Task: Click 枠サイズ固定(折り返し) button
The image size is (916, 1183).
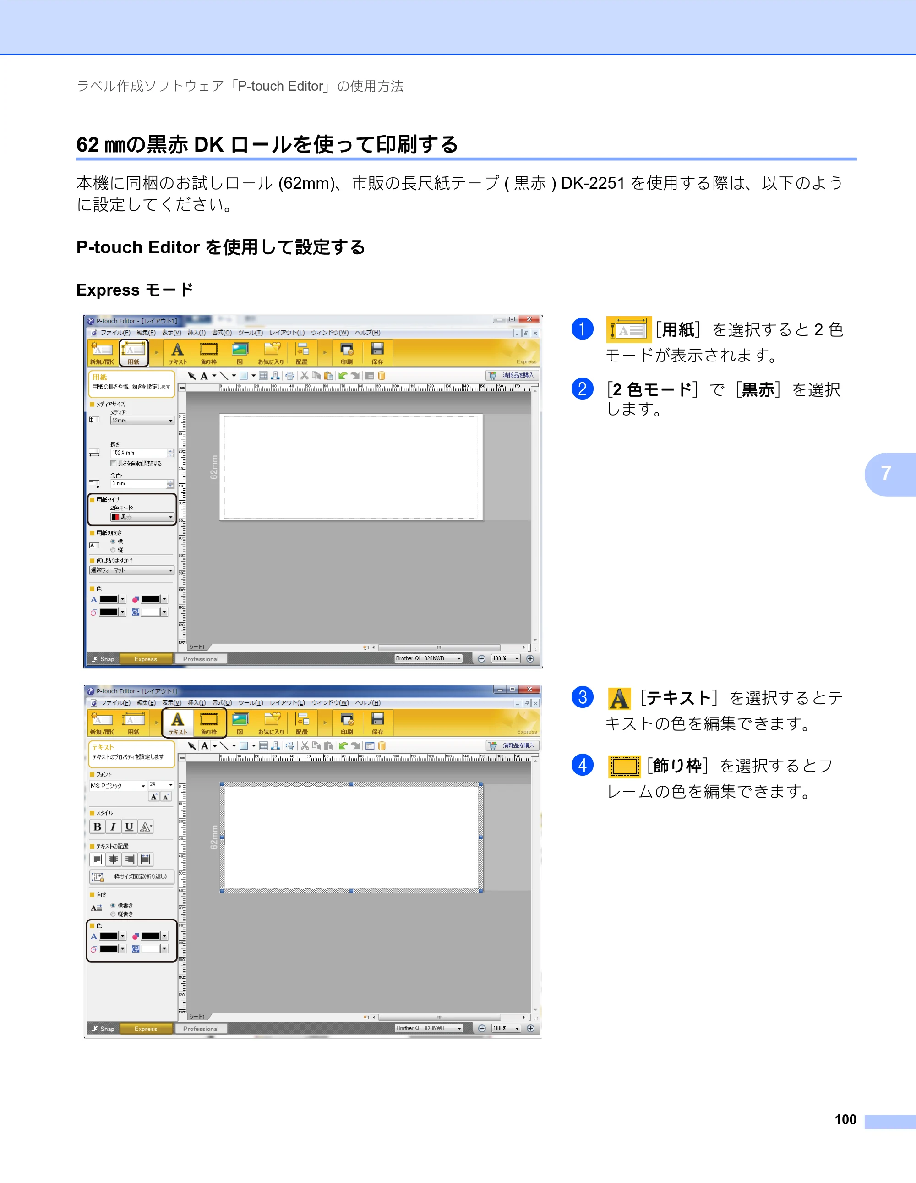Action: coord(131,876)
